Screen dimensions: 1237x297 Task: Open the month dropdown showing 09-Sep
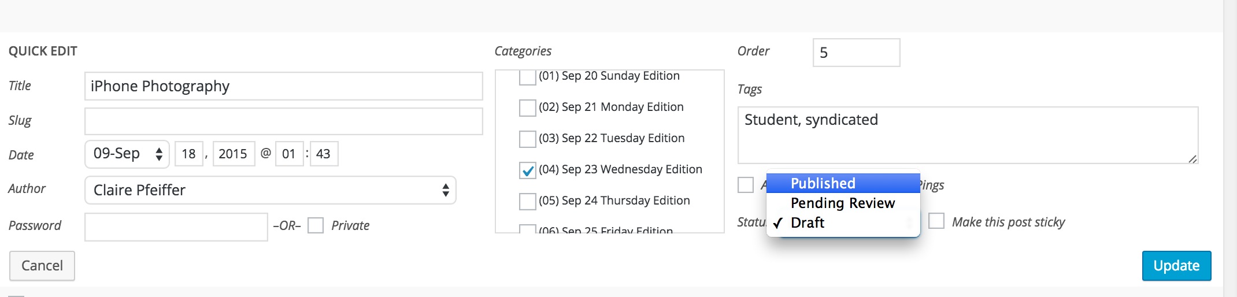point(127,154)
